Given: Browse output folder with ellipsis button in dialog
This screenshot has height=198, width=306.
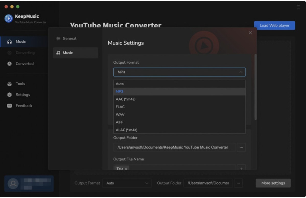Looking at the screenshot, I should click(x=241, y=147).
